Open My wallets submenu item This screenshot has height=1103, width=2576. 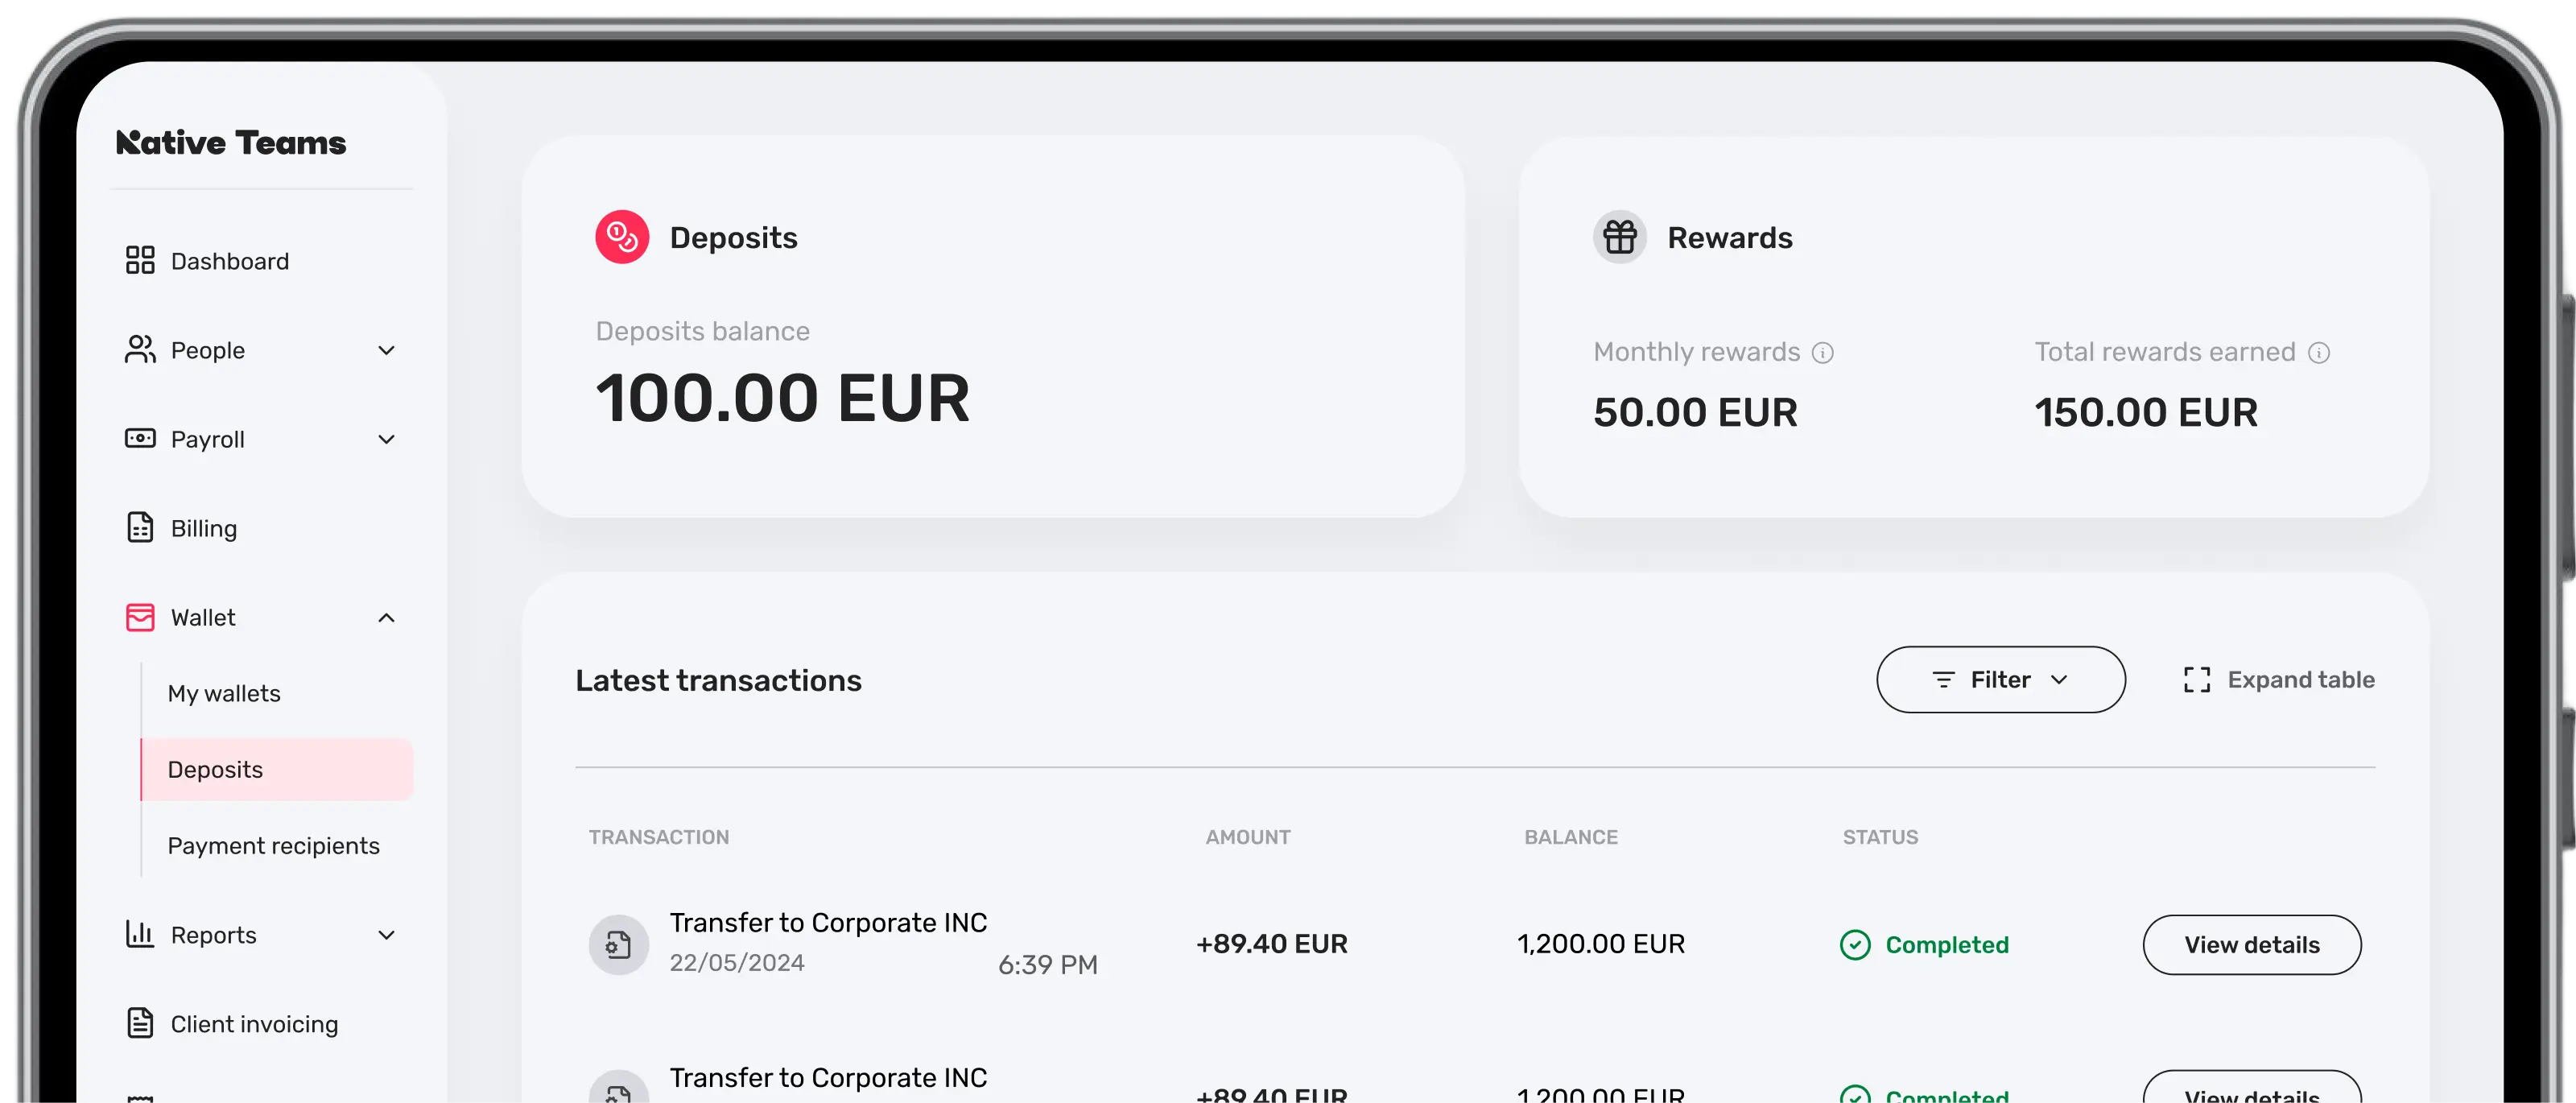point(224,693)
